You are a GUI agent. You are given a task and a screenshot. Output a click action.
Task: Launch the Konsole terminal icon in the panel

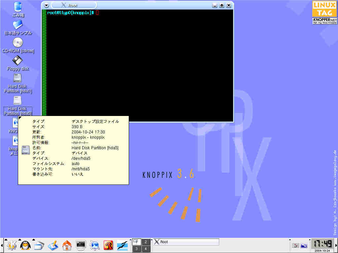click(x=81, y=246)
